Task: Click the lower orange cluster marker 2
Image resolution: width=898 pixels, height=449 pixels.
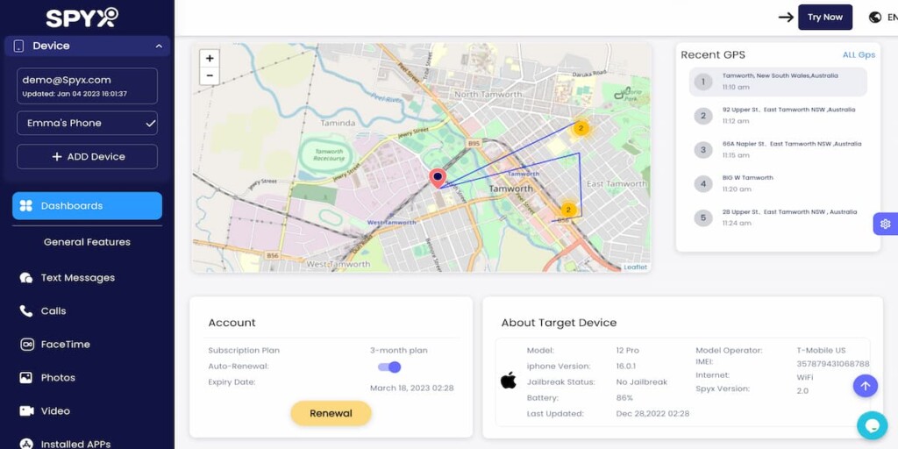Action: click(568, 209)
